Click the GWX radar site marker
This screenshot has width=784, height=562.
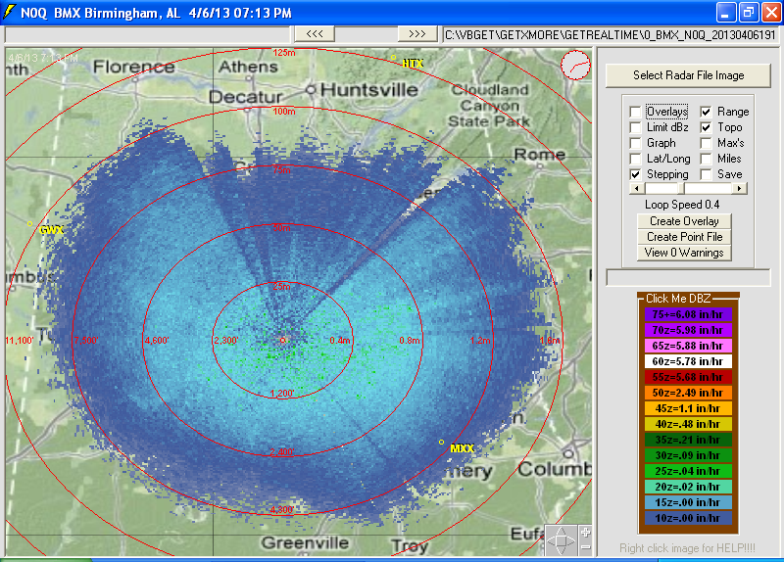coord(30,223)
